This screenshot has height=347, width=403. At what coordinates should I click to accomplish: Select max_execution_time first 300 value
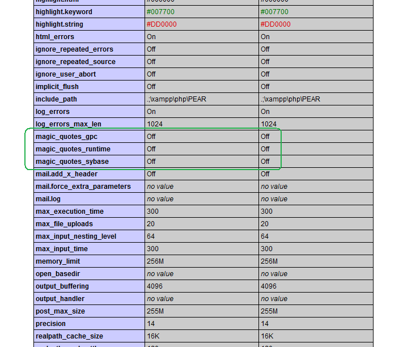coord(152,211)
